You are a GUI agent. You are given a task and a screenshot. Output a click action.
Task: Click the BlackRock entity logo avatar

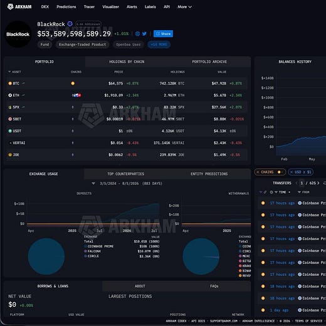[x=18, y=34]
